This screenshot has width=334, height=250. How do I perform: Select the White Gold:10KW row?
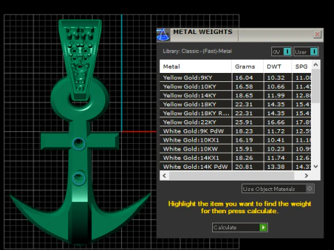click(235, 149)
